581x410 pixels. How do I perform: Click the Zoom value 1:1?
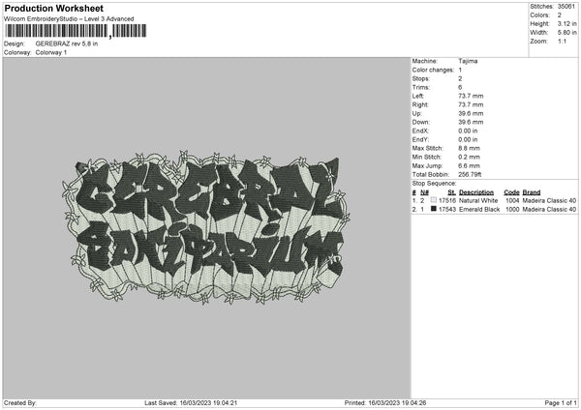562,42
